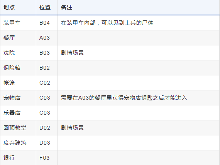Click the 宠物店 key requirement note

pyautogui.click(x=124, y=98)
